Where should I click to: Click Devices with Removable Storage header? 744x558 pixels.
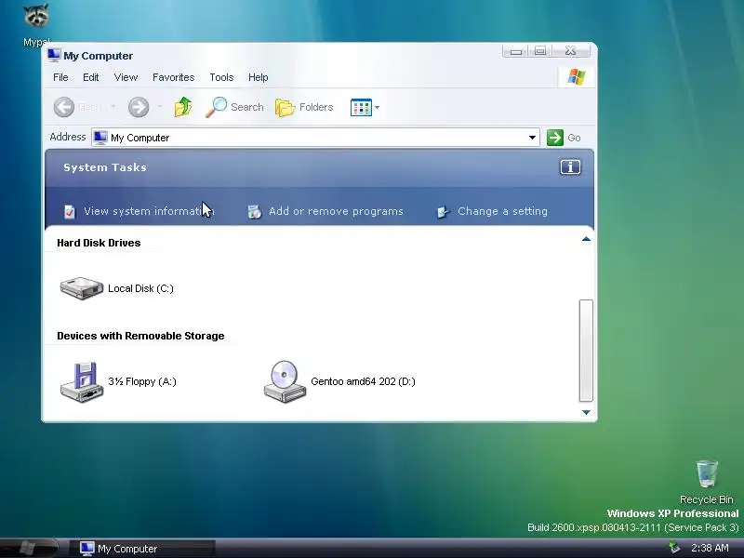pyautogui.click(x=140, y=336)
